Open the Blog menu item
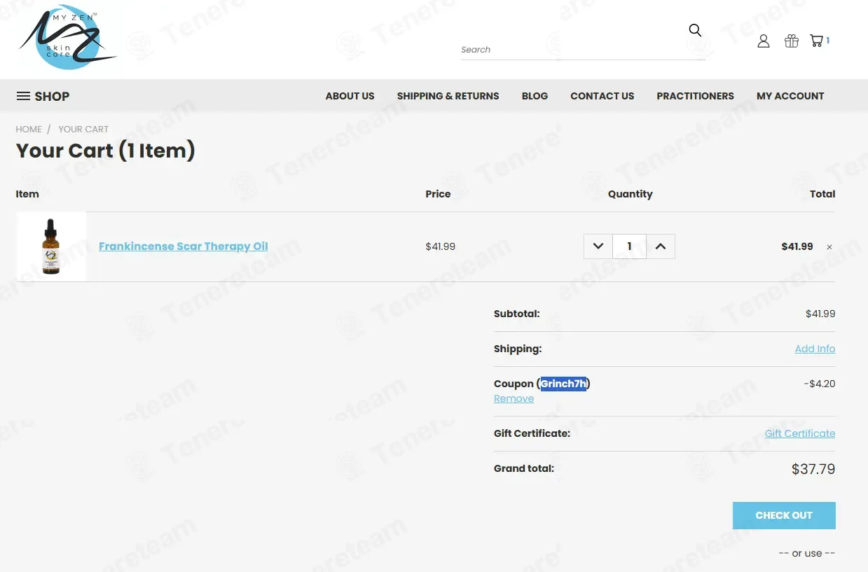Image resolution: width=868 pixels, height=572 pixels. coord(535,96)
